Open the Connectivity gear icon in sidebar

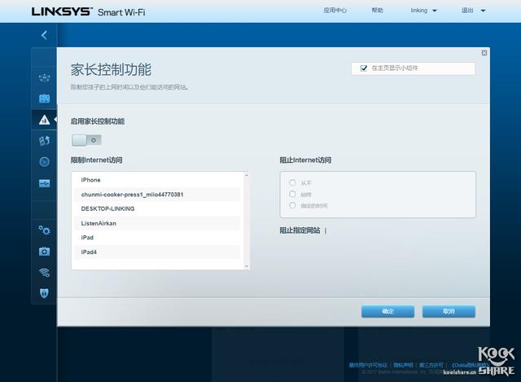point(44,230)
